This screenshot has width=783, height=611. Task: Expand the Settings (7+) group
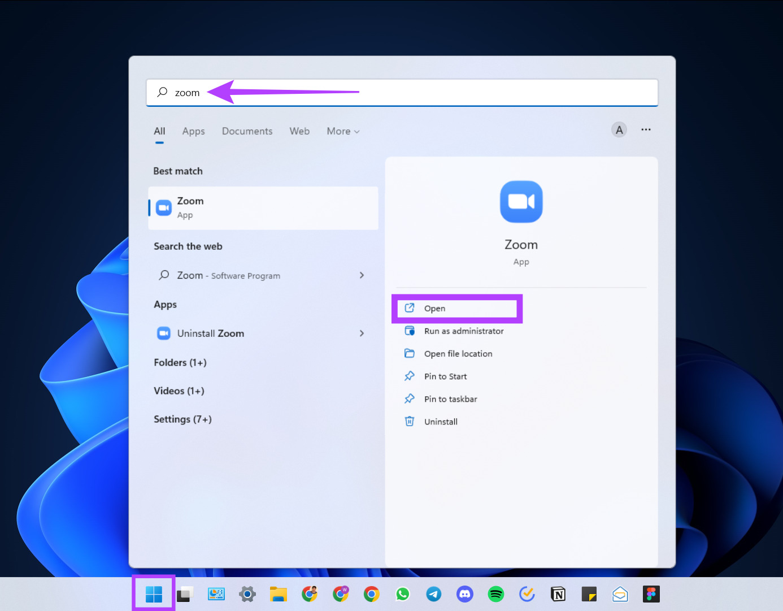coord(182,419)
